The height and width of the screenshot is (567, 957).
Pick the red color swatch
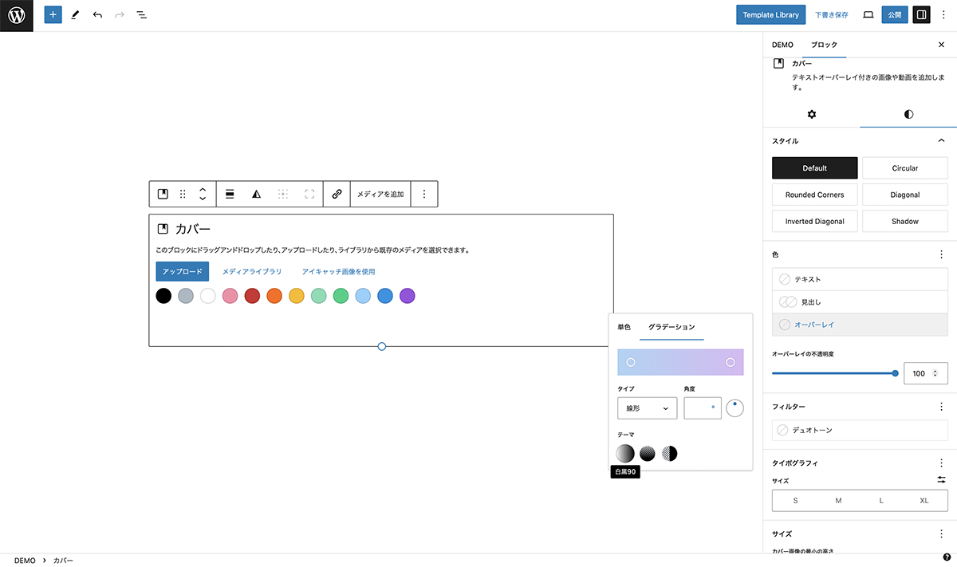[252, 296]
